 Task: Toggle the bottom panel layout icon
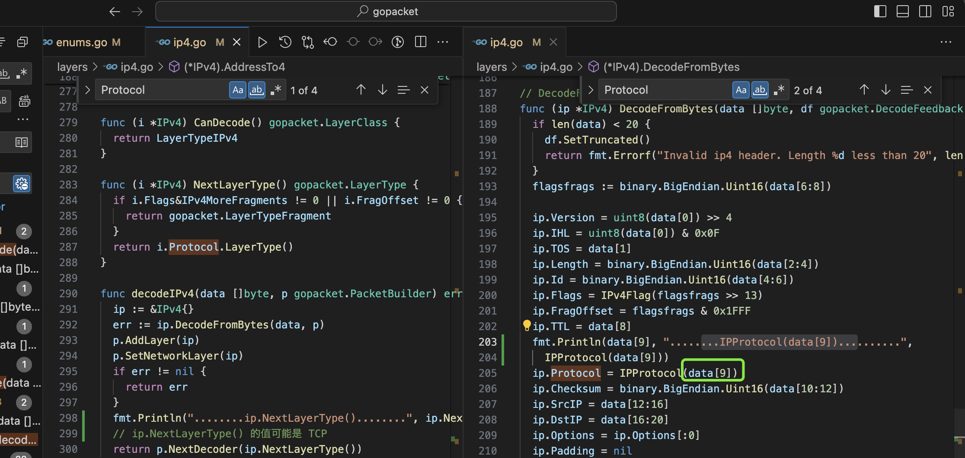pos(903,11)
